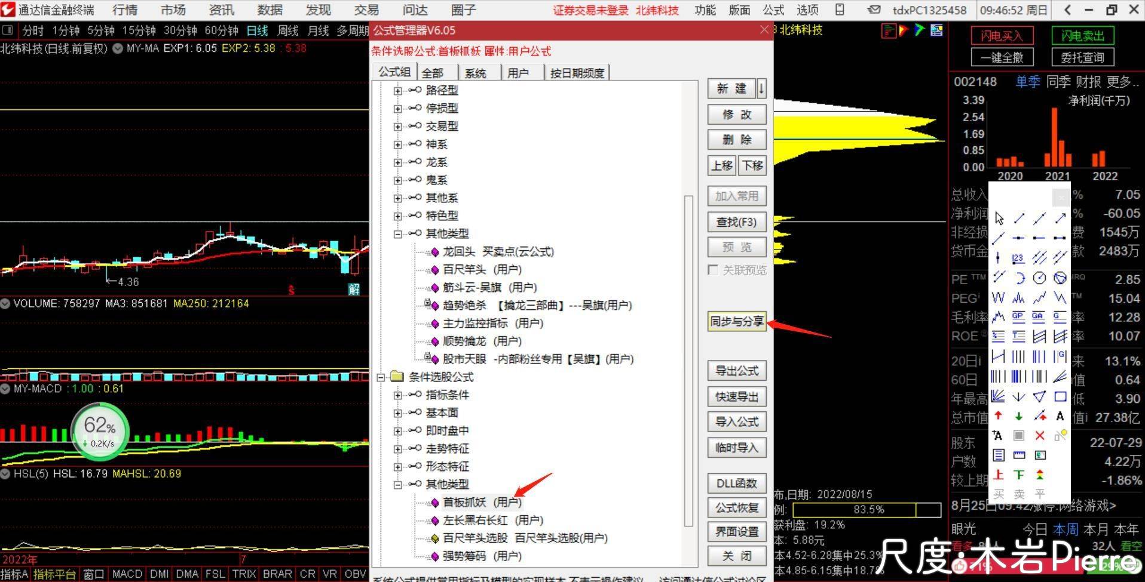Click the ruler measurement icon
This screenshot has width=1145, height=582.
pyautogui.click(x=1018, y=455)
